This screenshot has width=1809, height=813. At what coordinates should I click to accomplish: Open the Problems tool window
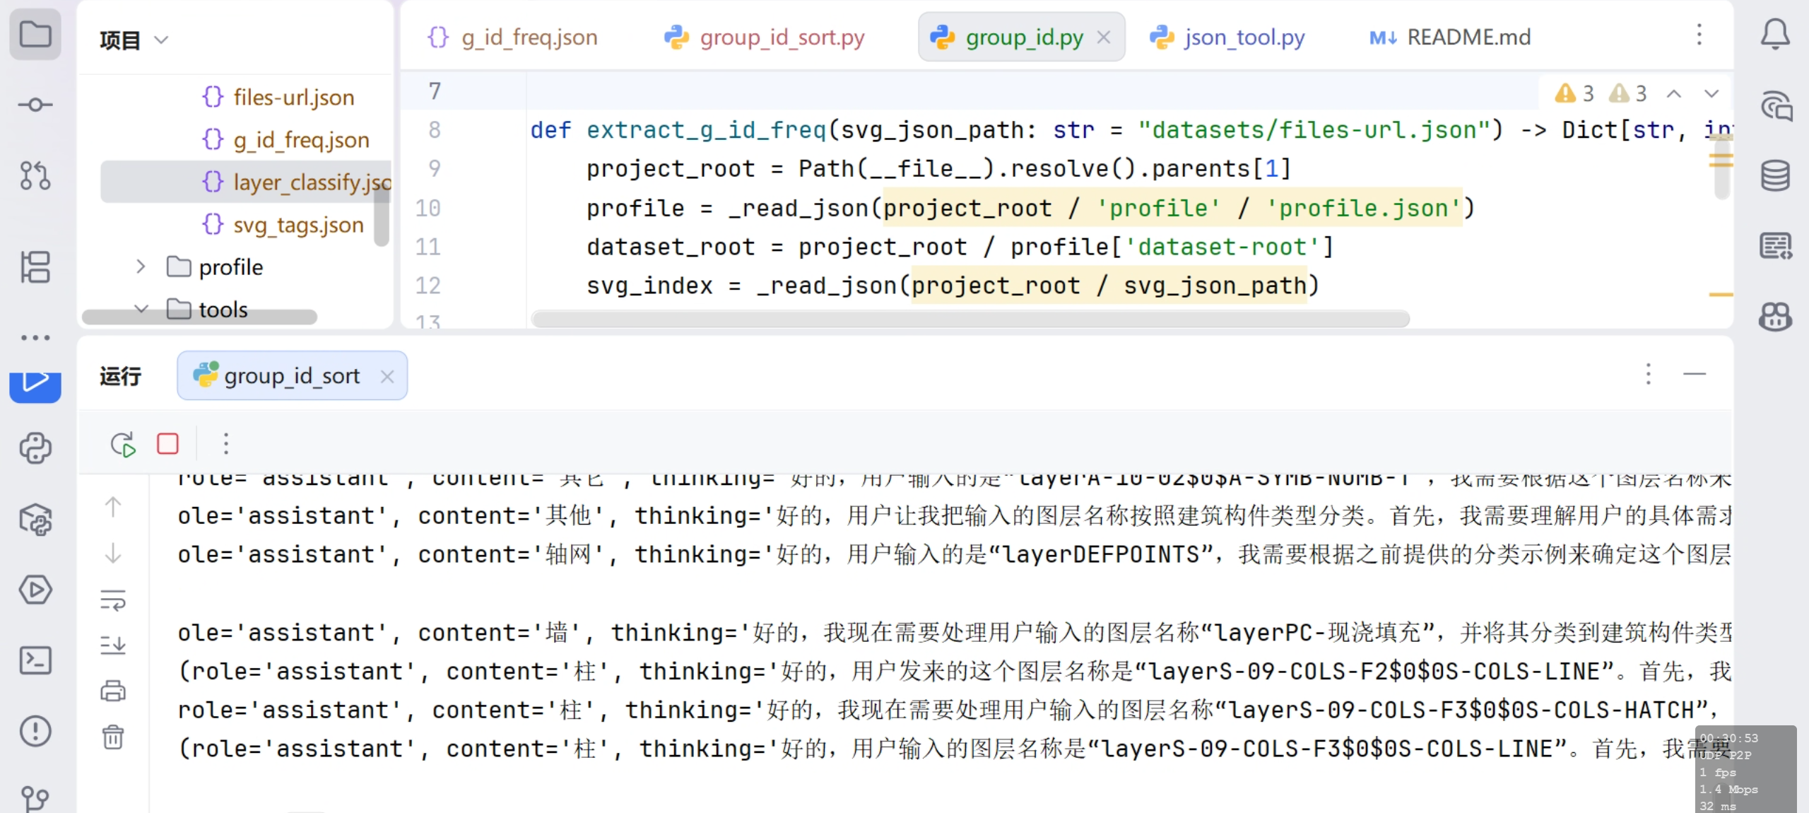click(x=35, y=731)
